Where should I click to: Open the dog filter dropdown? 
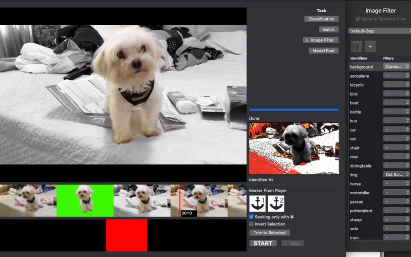pyautogui.click(x=396, y=175)
